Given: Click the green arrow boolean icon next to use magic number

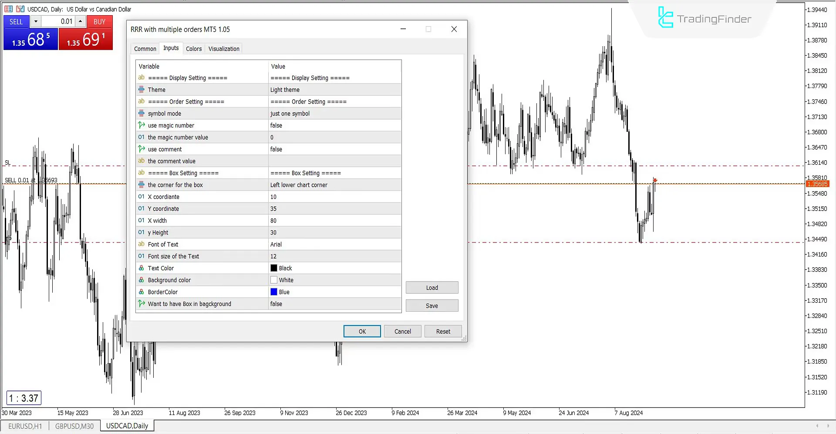Looking at the screenshot, I should pos(142,125).
